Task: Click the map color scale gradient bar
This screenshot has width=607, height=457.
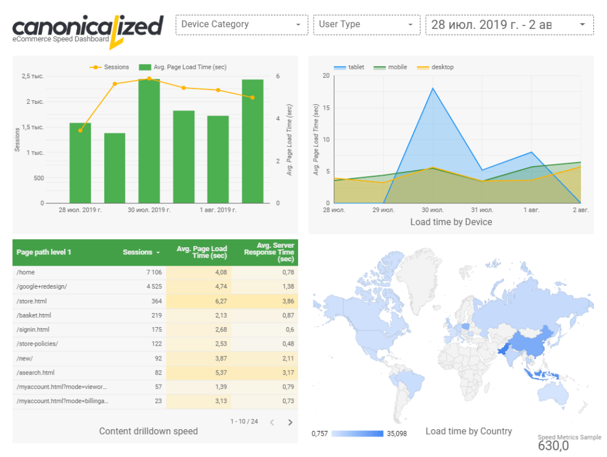Action: pyautogui.click(x=357, y=434)
